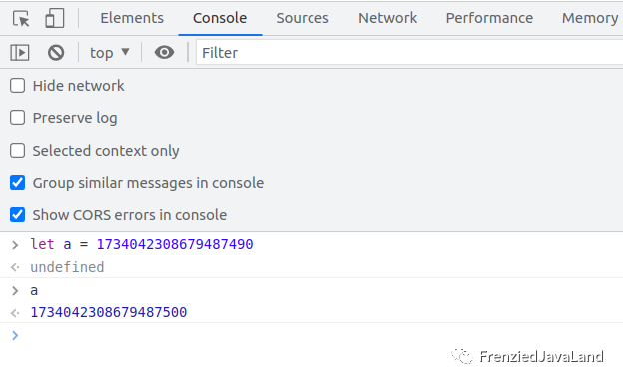Enable the Hide network checkbox
Screen dimensions: 623x381
pos(18,86)
